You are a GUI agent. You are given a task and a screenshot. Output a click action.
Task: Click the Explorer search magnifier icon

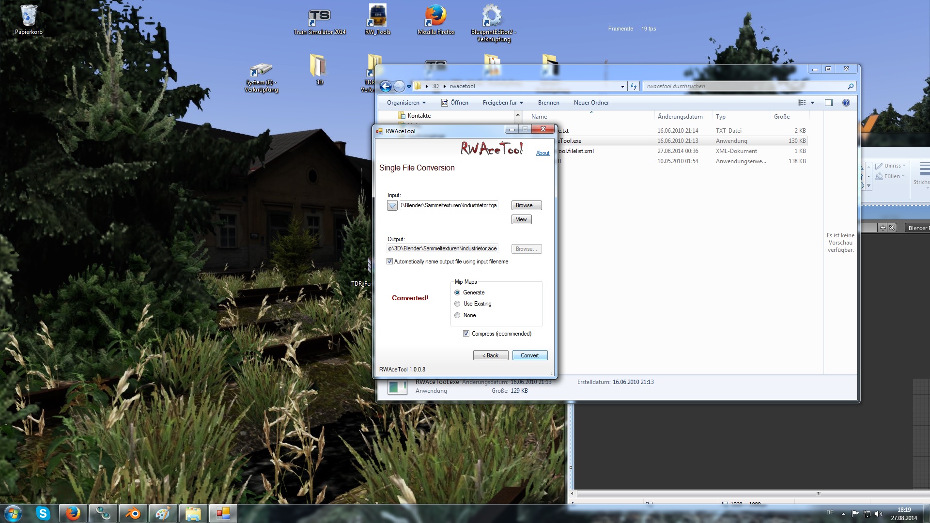(x=851, y=86)
